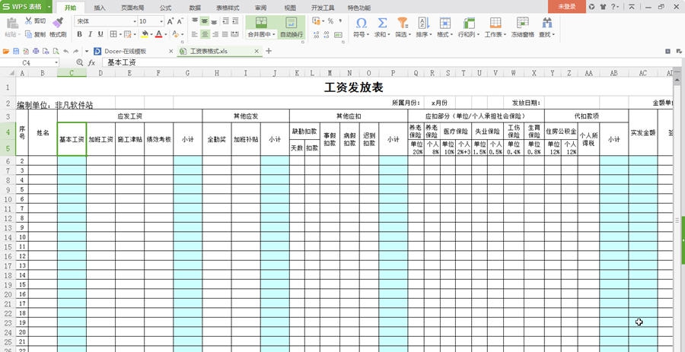Click the Find (查找) binoculars icon
The width and height of the screenshot is (685, 352).
[546, 23]
